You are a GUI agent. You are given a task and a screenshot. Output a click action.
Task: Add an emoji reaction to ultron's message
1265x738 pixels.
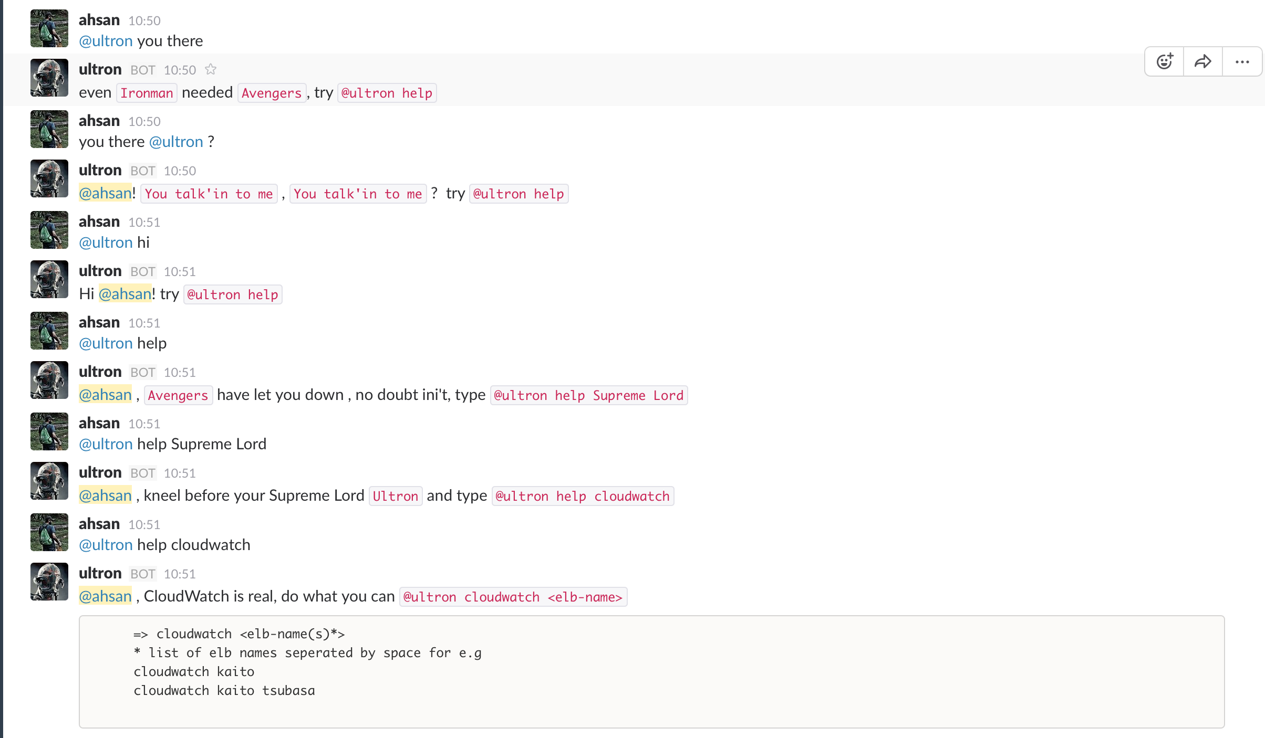click(x=1164, y=62)
